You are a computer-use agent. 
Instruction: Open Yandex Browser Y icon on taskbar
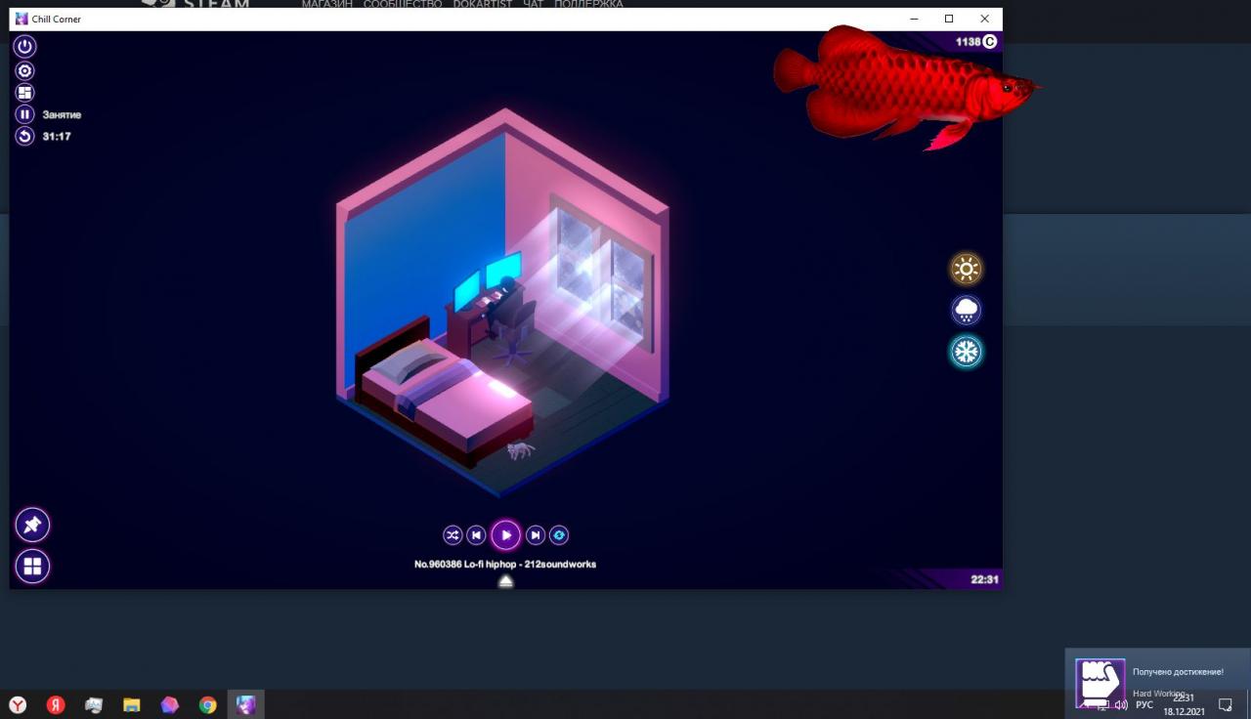coord(18,704)
